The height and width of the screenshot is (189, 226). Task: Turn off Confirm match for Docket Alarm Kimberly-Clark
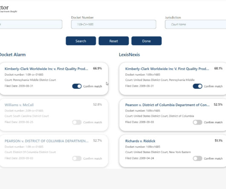coord(77,86)
